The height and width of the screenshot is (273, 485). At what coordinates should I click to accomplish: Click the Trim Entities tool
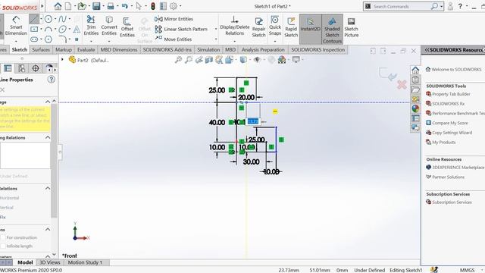click(91, 25)
